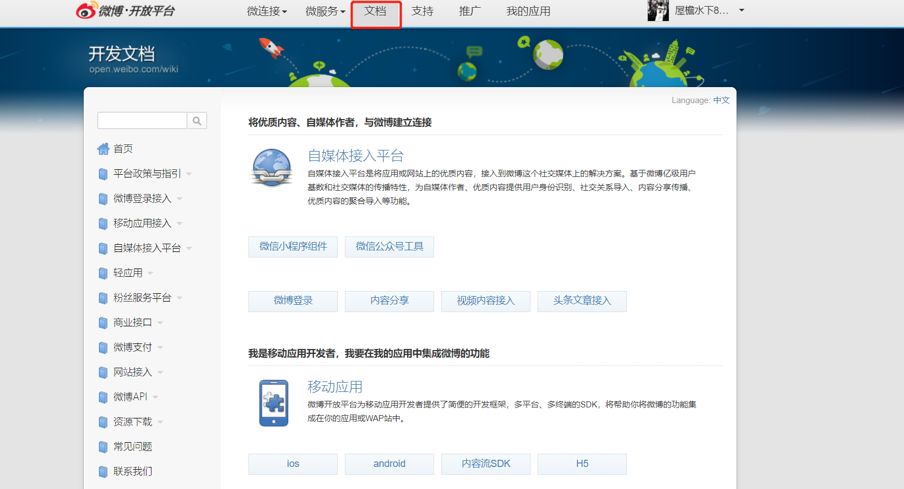
Task: Focus the sidebar search input field
Action: click(142, 121)
